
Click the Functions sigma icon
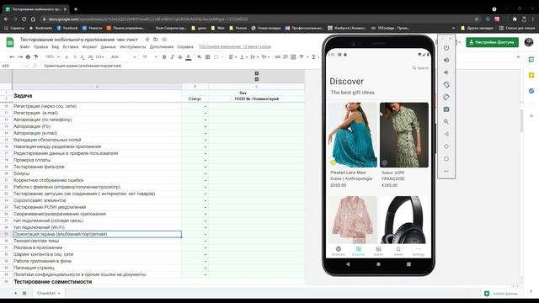(x=313, y=56)
